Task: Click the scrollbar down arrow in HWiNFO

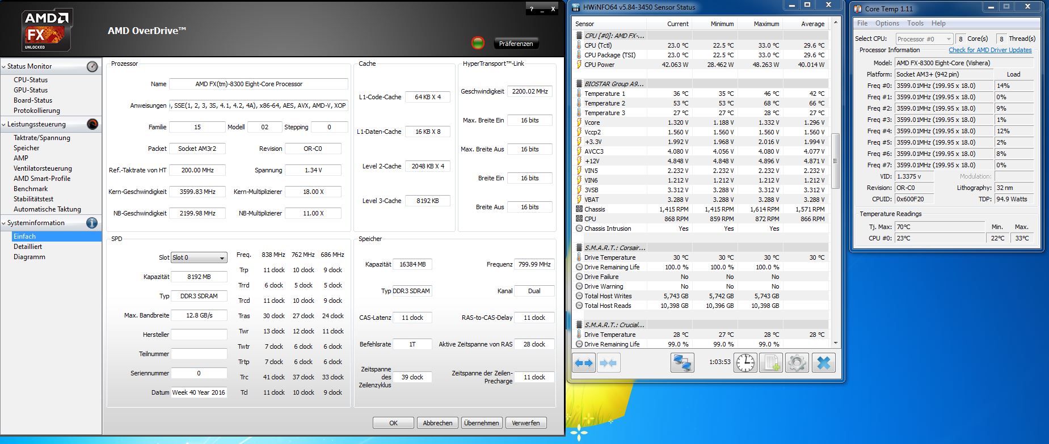Action: click(835, 343)
